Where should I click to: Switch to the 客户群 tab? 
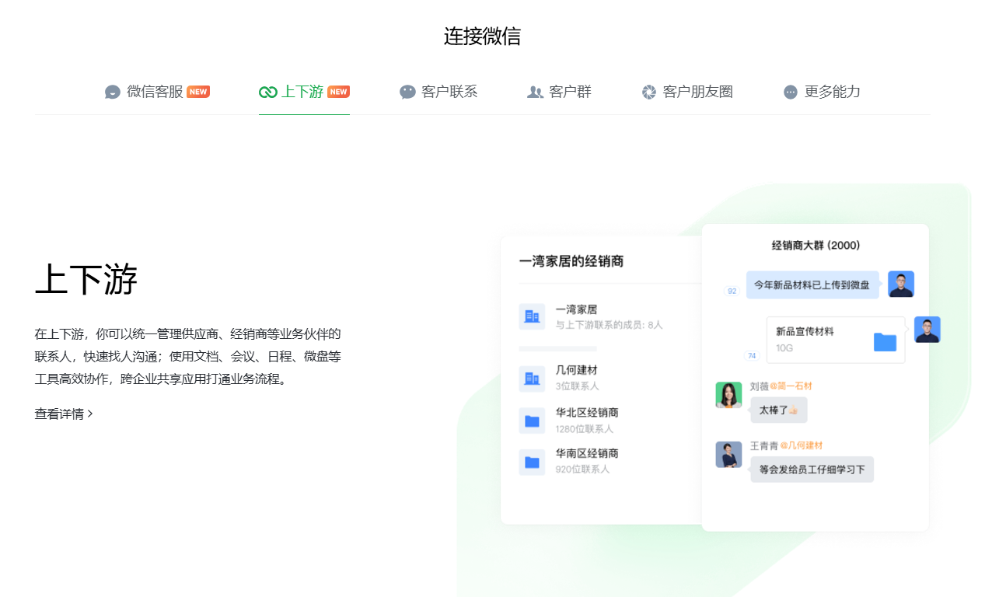click(x=559, y=92)
